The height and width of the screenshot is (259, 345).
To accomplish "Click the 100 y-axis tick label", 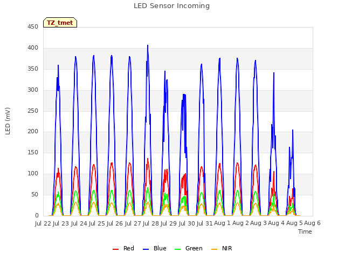I will (33, 174).
